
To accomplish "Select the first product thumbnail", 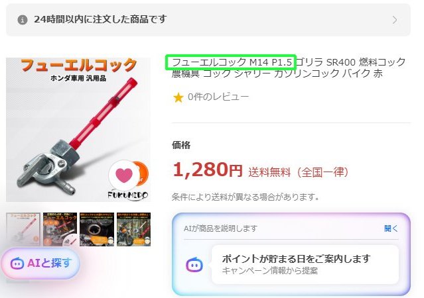I will [23, 229].
